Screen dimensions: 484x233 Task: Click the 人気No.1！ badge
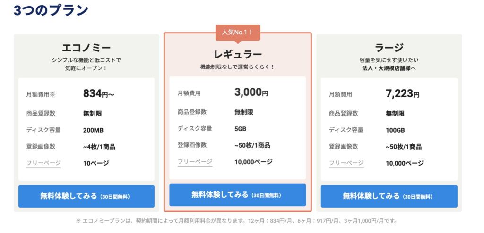tap(238, 32)
